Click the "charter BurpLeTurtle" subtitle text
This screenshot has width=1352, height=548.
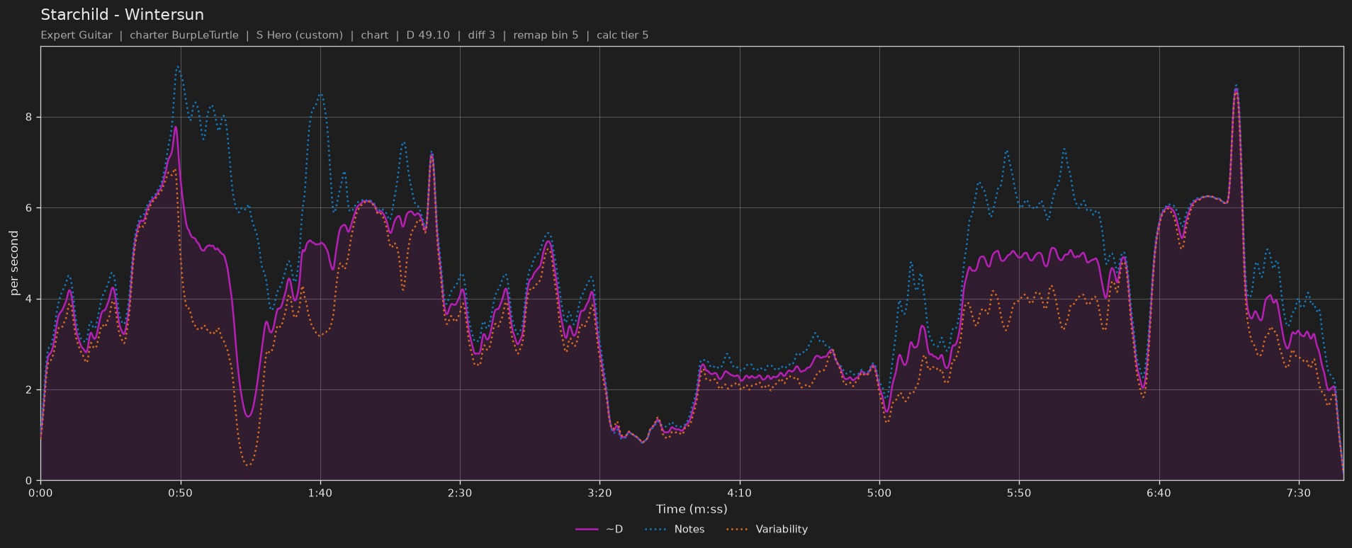click(x=184, y=35)
